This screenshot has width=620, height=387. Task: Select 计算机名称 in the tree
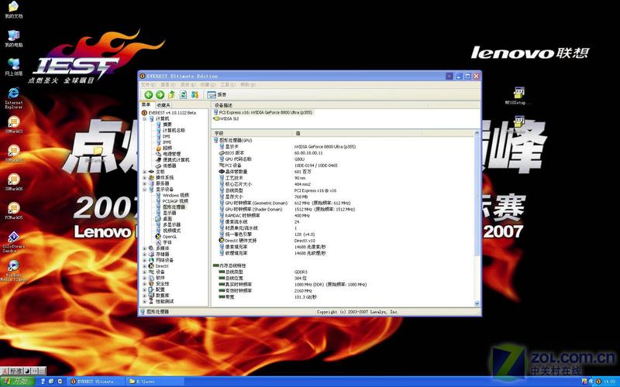[x=174, y=130]
